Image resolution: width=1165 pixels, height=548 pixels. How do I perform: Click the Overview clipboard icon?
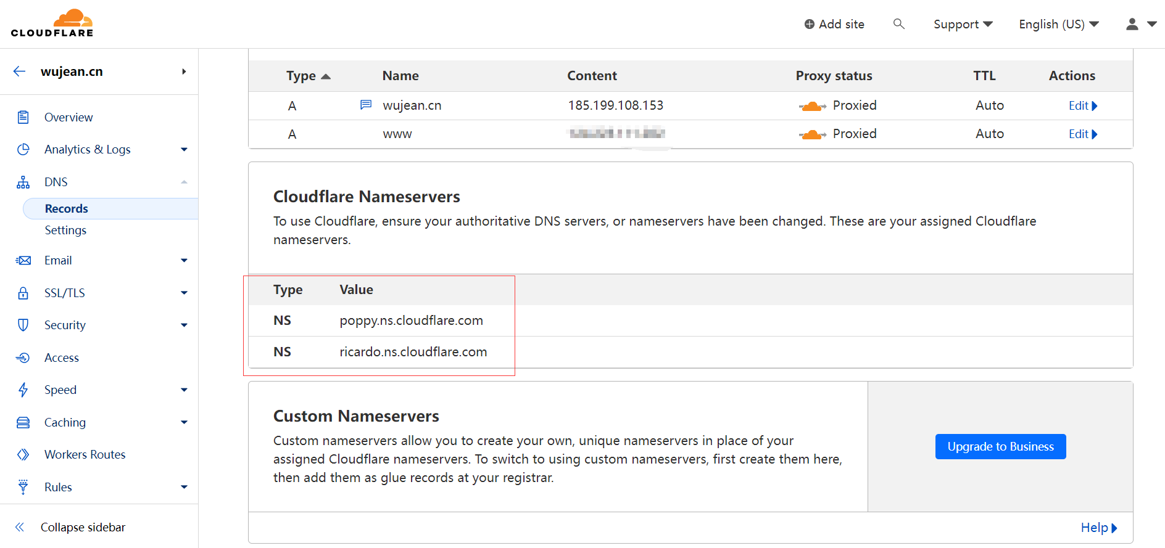[x=23, y=117]
